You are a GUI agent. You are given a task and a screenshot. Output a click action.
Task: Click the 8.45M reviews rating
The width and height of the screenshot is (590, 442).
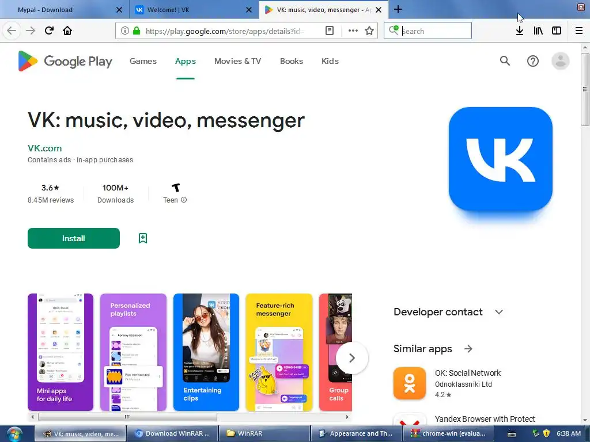pos(51,193)
